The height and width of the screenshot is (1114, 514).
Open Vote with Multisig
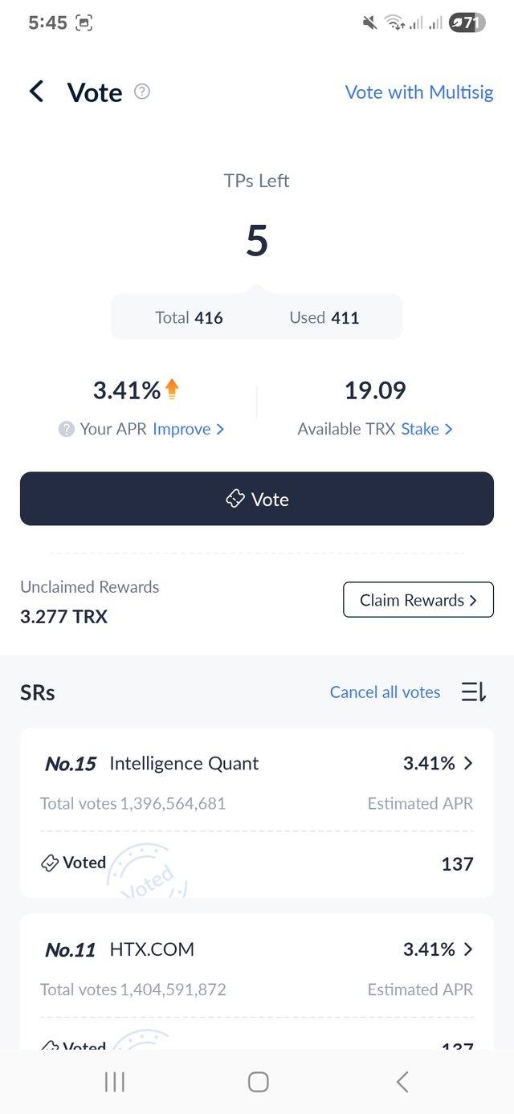tap(419, 92)
